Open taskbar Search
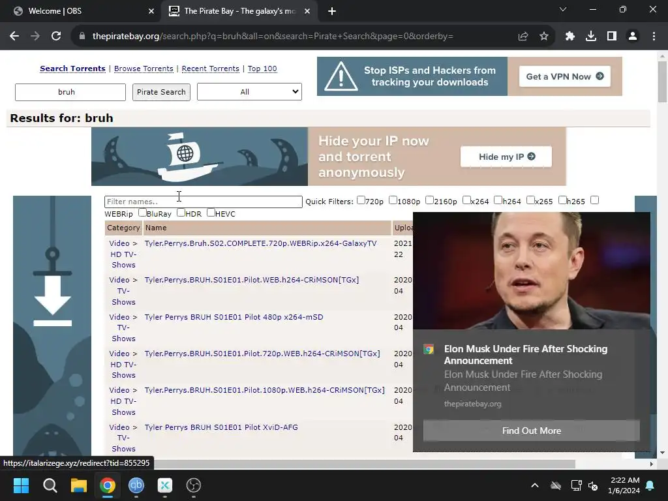This screenshot has height=501, width=668. coord(50,485)
